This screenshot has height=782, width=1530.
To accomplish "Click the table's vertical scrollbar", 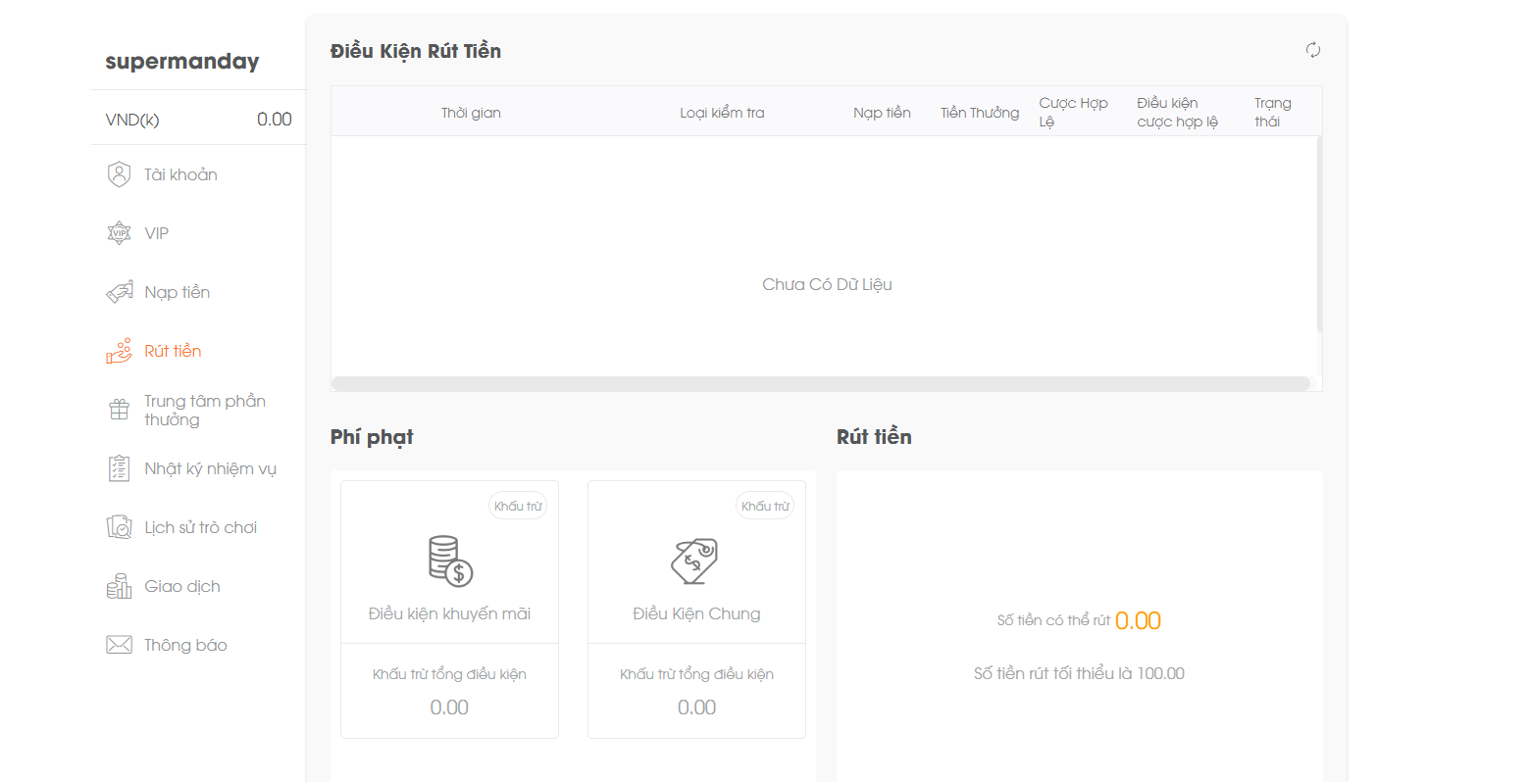I will coord(1319,235).
